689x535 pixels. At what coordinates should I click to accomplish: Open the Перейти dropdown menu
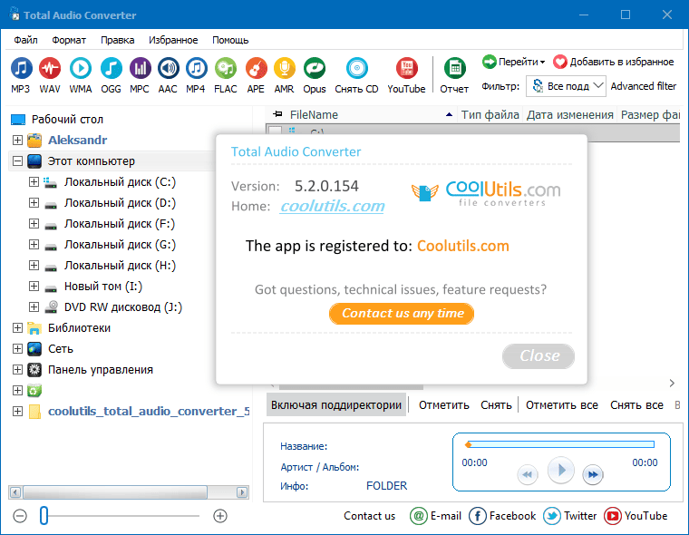coord(513,62)
